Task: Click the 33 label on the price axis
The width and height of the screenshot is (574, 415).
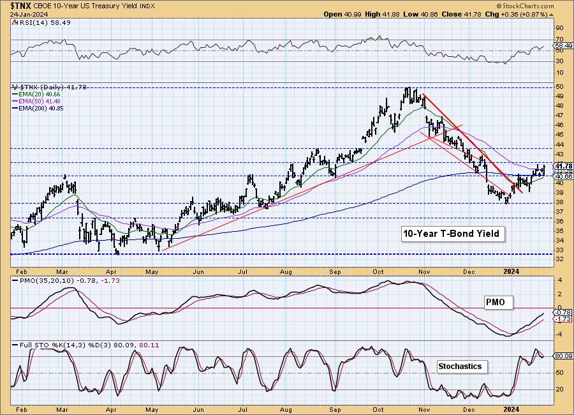Action: pyautogui.click(x=559, y=250)
